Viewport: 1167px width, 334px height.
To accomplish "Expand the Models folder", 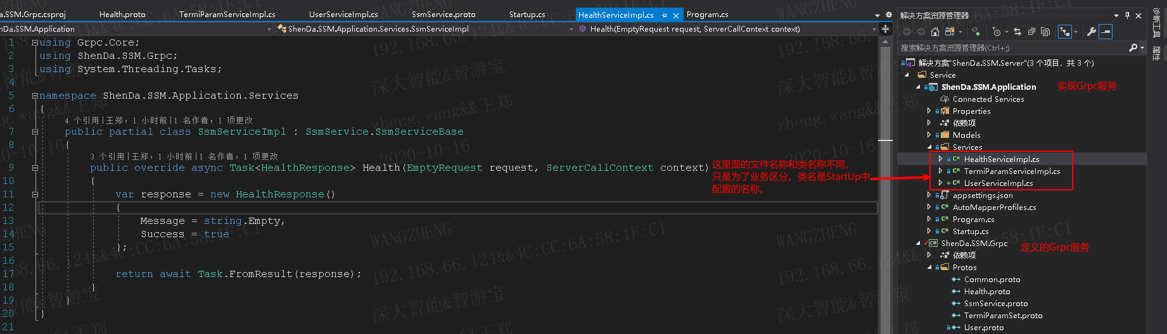I will tap(929, 135).
